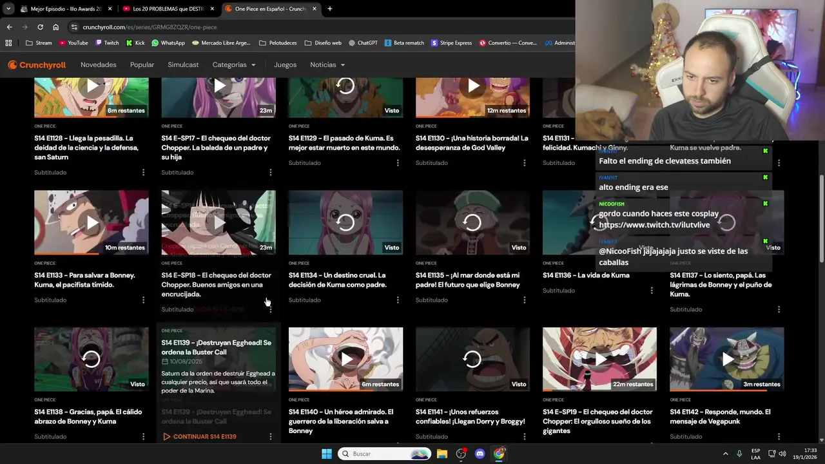Image resolution: width=825 pixels, height=464 pixels.
Task: Expand the Categorías dropdown
Action: tap(234, 64)
